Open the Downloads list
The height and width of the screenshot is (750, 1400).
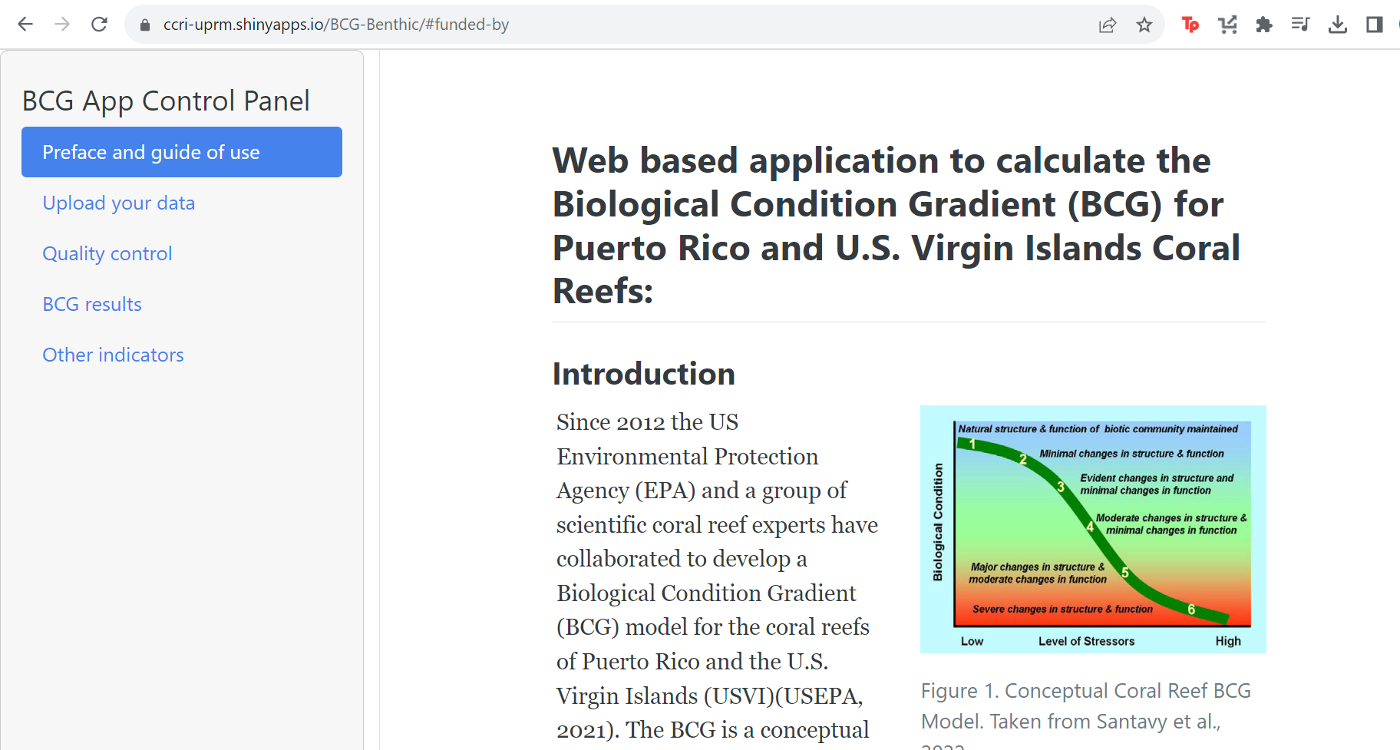point(1339,24)
